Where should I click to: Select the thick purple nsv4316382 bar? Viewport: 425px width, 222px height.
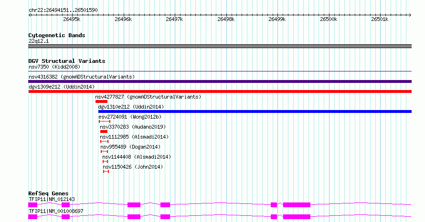click(x=220, y=81)
